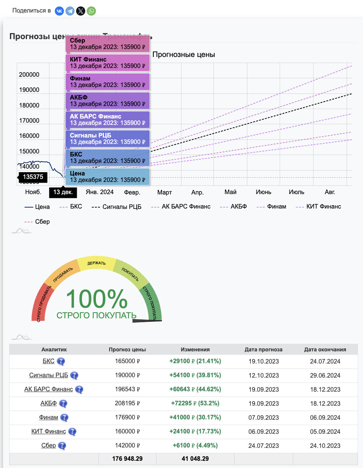Click the БКС forecast price 165000 ₽
The height and width of the screenshot is (468, 363).
tap(127, 361)
